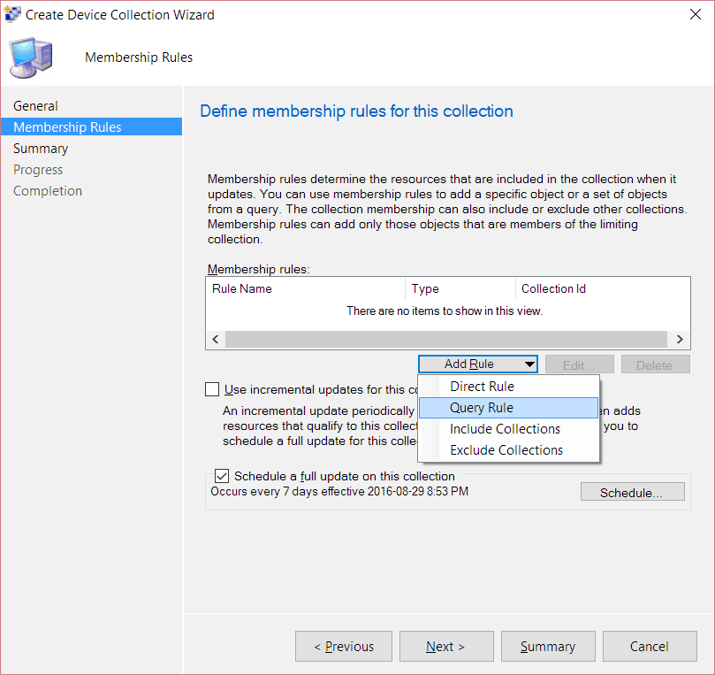Click the computer icon beside Membership Rules
Viewport: 715px width, 675px height.
coord(31,58)
